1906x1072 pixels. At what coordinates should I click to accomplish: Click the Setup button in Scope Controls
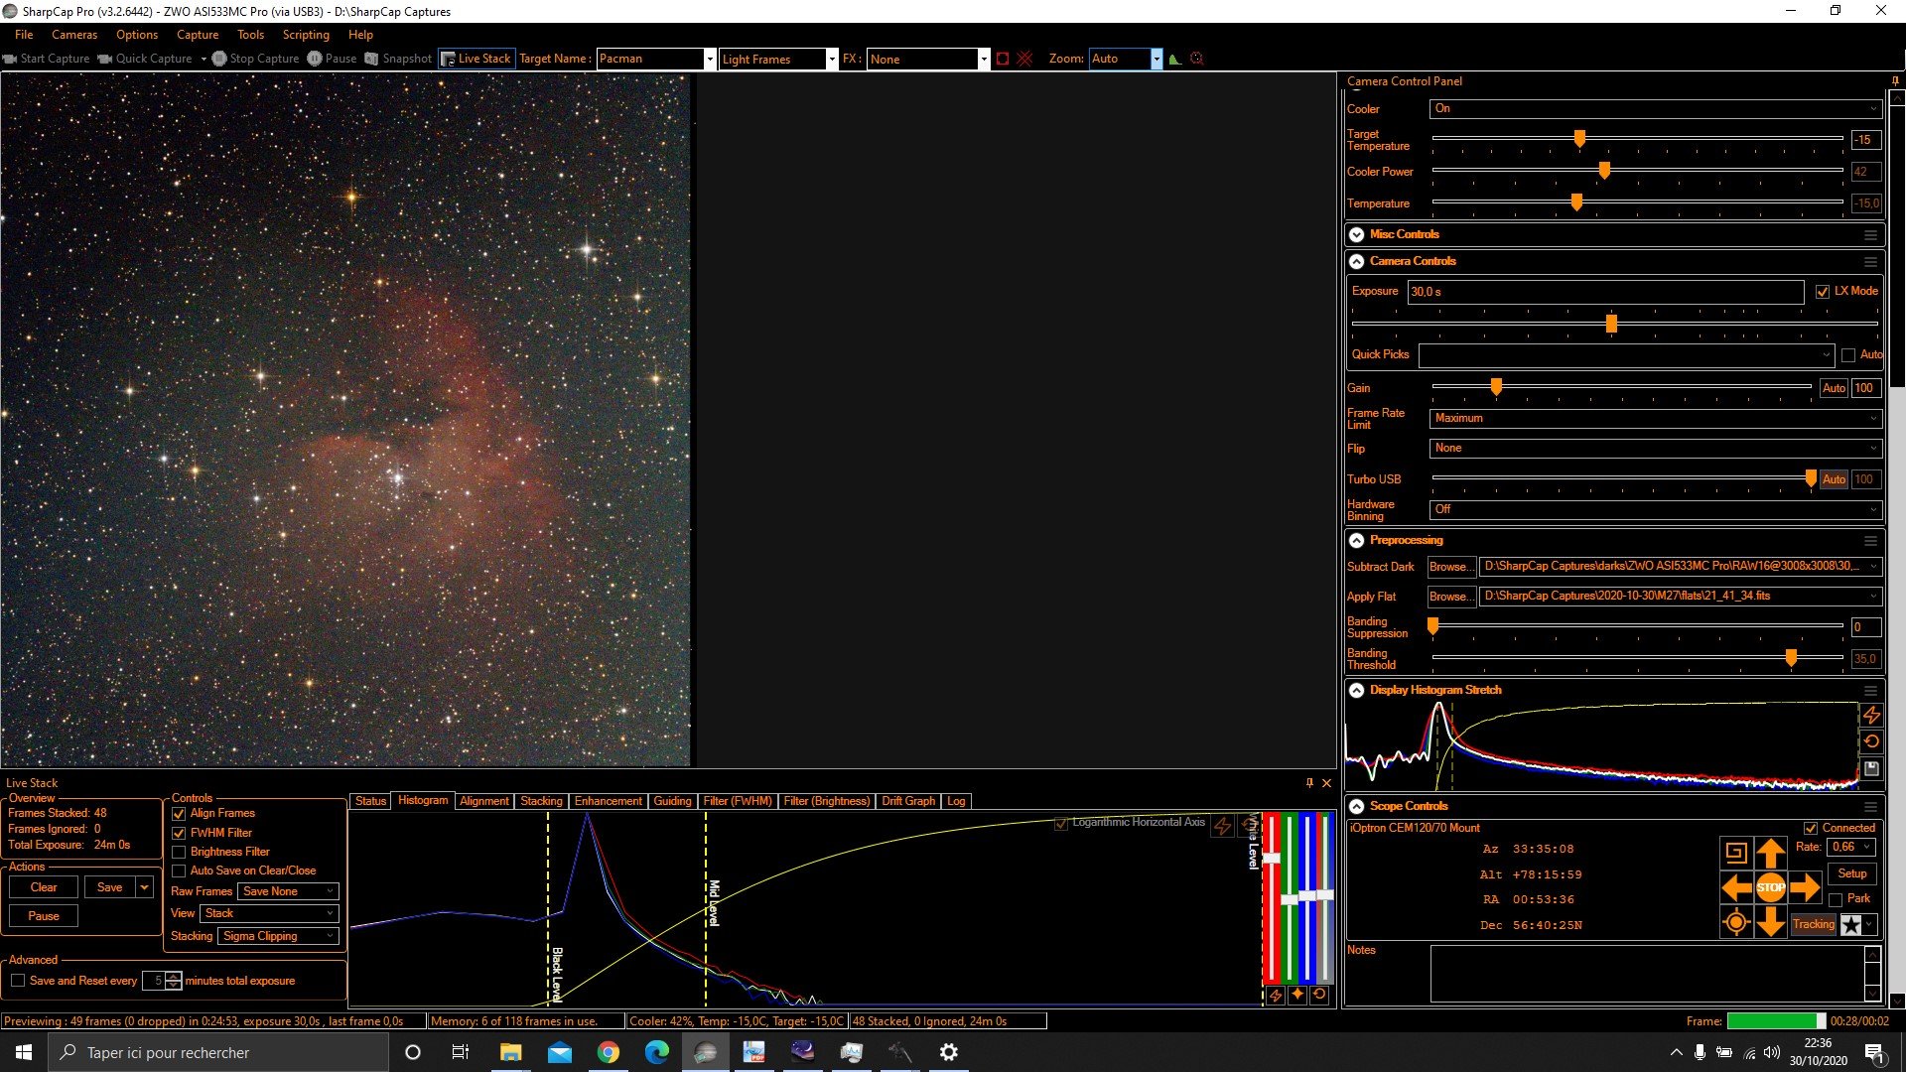1851,873
